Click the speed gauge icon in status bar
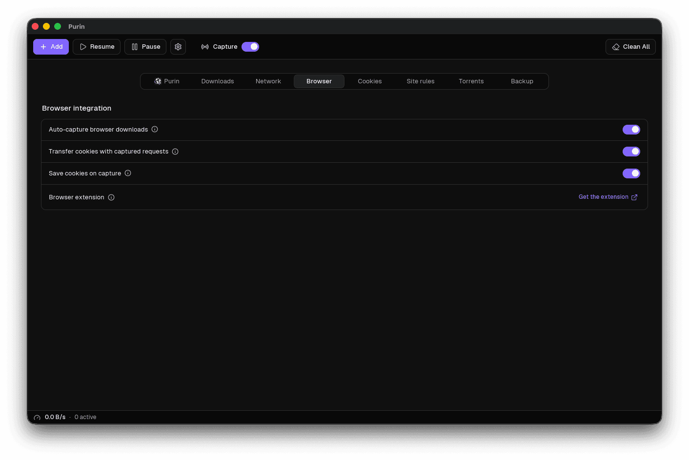This screenshot has width=689, height=460. click(37, 418)
